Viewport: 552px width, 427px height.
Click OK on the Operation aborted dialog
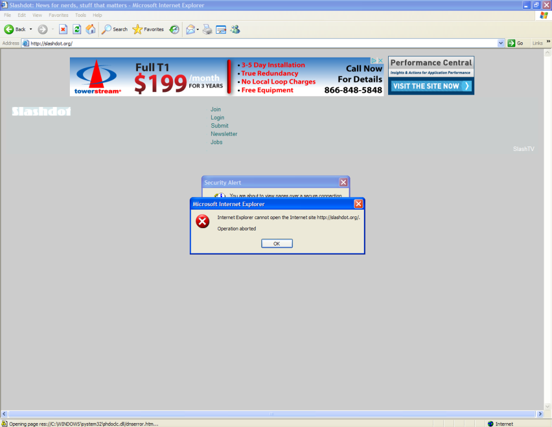pyautogui.click(x=277, y=243)
